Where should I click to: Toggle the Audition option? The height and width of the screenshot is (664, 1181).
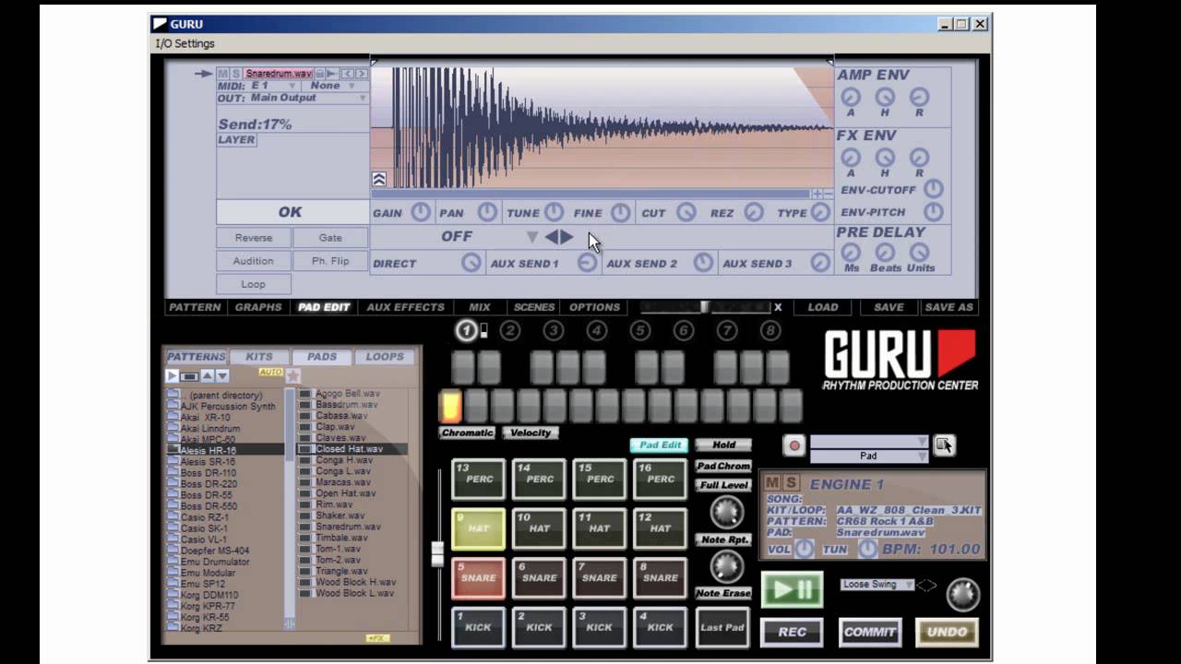pyautogui.click(x=254, y=261)
